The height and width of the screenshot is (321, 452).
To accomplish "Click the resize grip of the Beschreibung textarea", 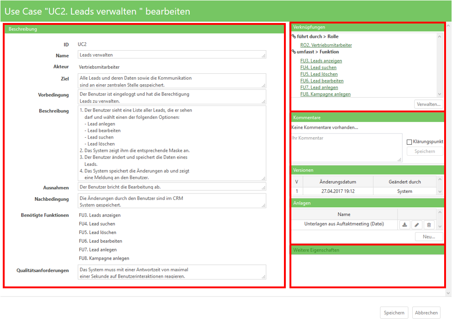I will [x=263, y=178].
